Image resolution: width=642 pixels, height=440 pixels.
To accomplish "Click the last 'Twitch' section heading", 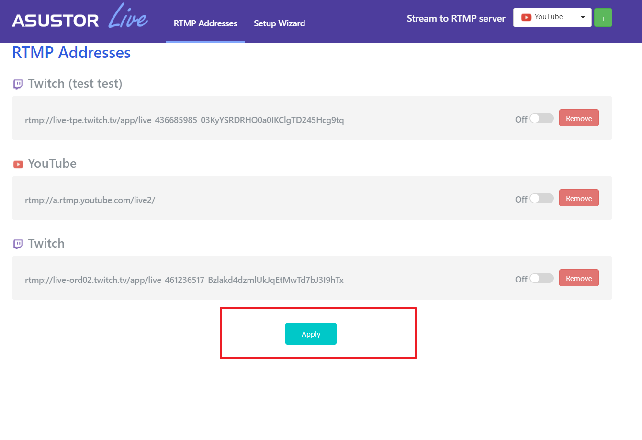I will (46, 244).
